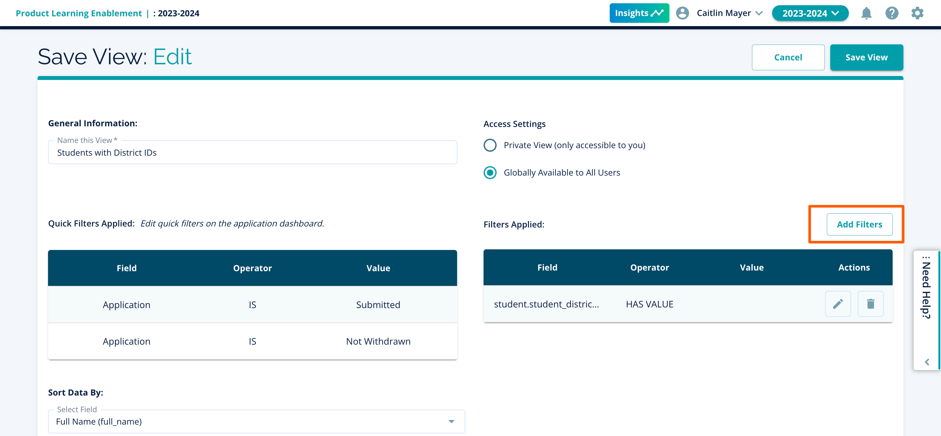Click the notifications bell icon
This screenshot has width=941, height=436.
(866, 13)
